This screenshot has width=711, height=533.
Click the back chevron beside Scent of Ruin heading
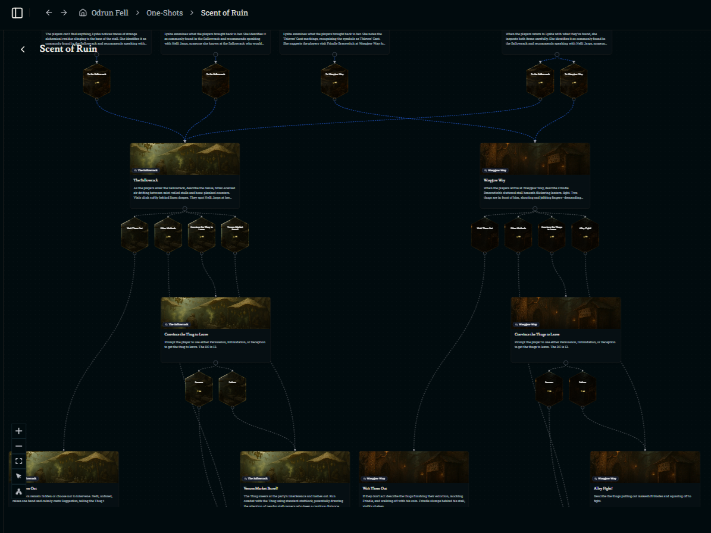23,49
